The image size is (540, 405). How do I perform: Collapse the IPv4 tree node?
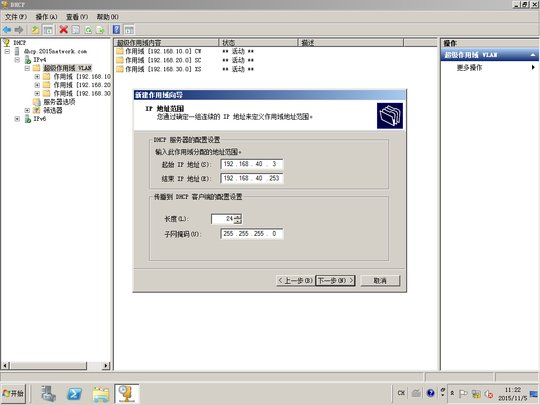point(17,60)
